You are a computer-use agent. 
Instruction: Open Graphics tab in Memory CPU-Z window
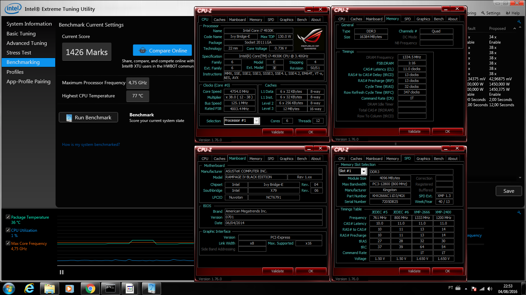point(423,19)
